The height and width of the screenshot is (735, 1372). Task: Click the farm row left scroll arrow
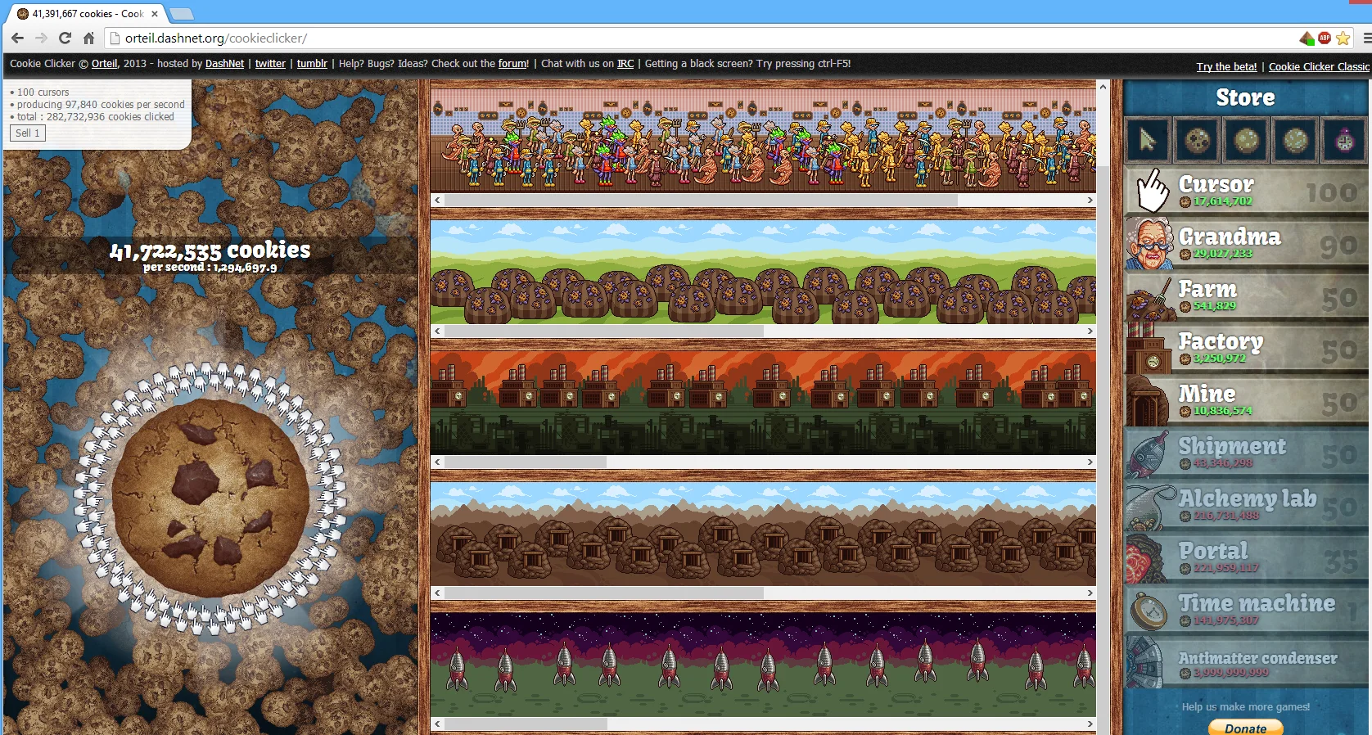pyautogui.click(x=438, y=331)
